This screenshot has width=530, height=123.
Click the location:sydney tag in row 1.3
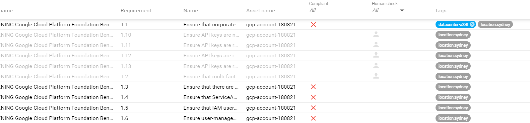(453, 87)
